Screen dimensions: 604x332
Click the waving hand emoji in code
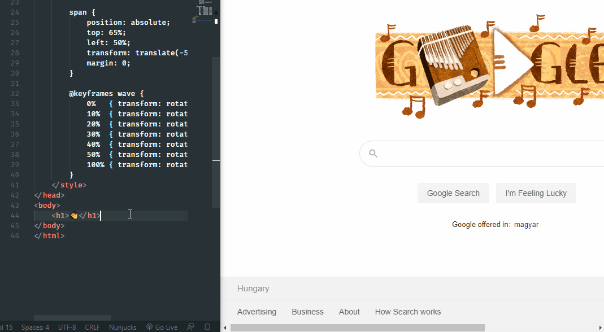pos(74,216)
